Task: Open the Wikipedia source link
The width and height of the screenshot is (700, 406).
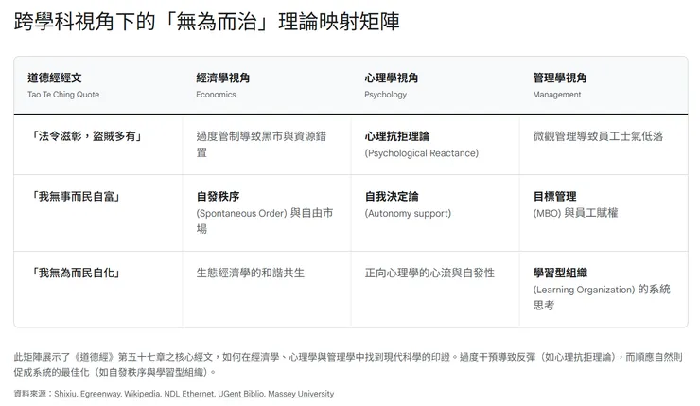Action: point(142,394)
